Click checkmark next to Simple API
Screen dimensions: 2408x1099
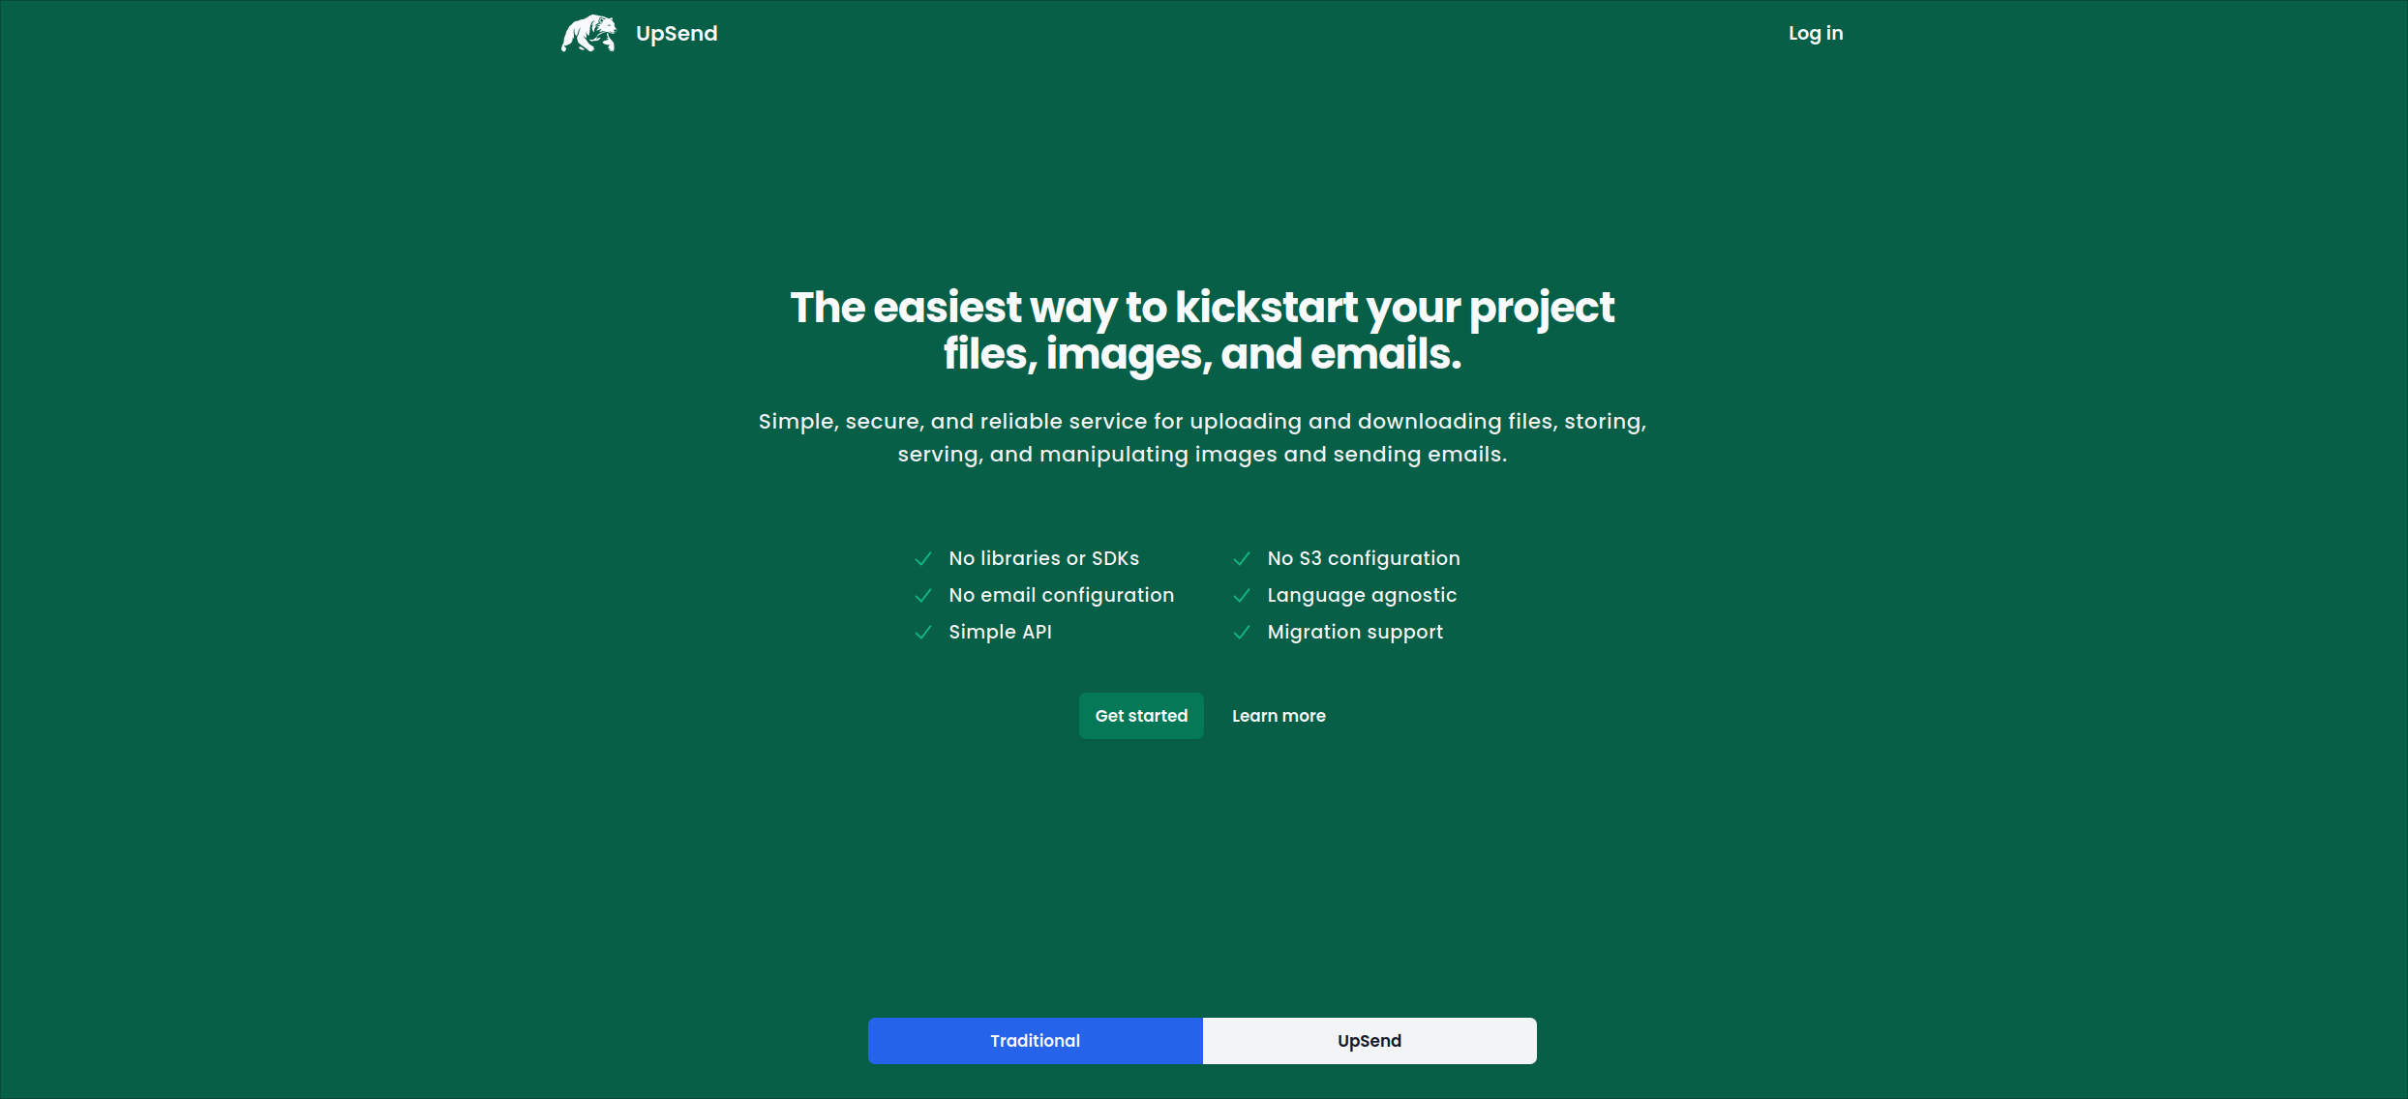[923, 633]
